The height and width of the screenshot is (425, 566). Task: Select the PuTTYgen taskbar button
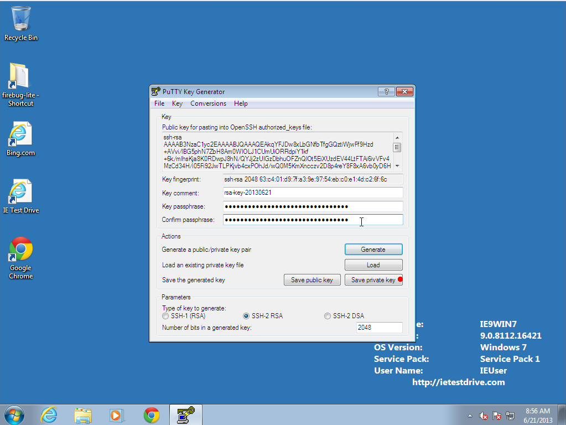(x=185, y=415)
